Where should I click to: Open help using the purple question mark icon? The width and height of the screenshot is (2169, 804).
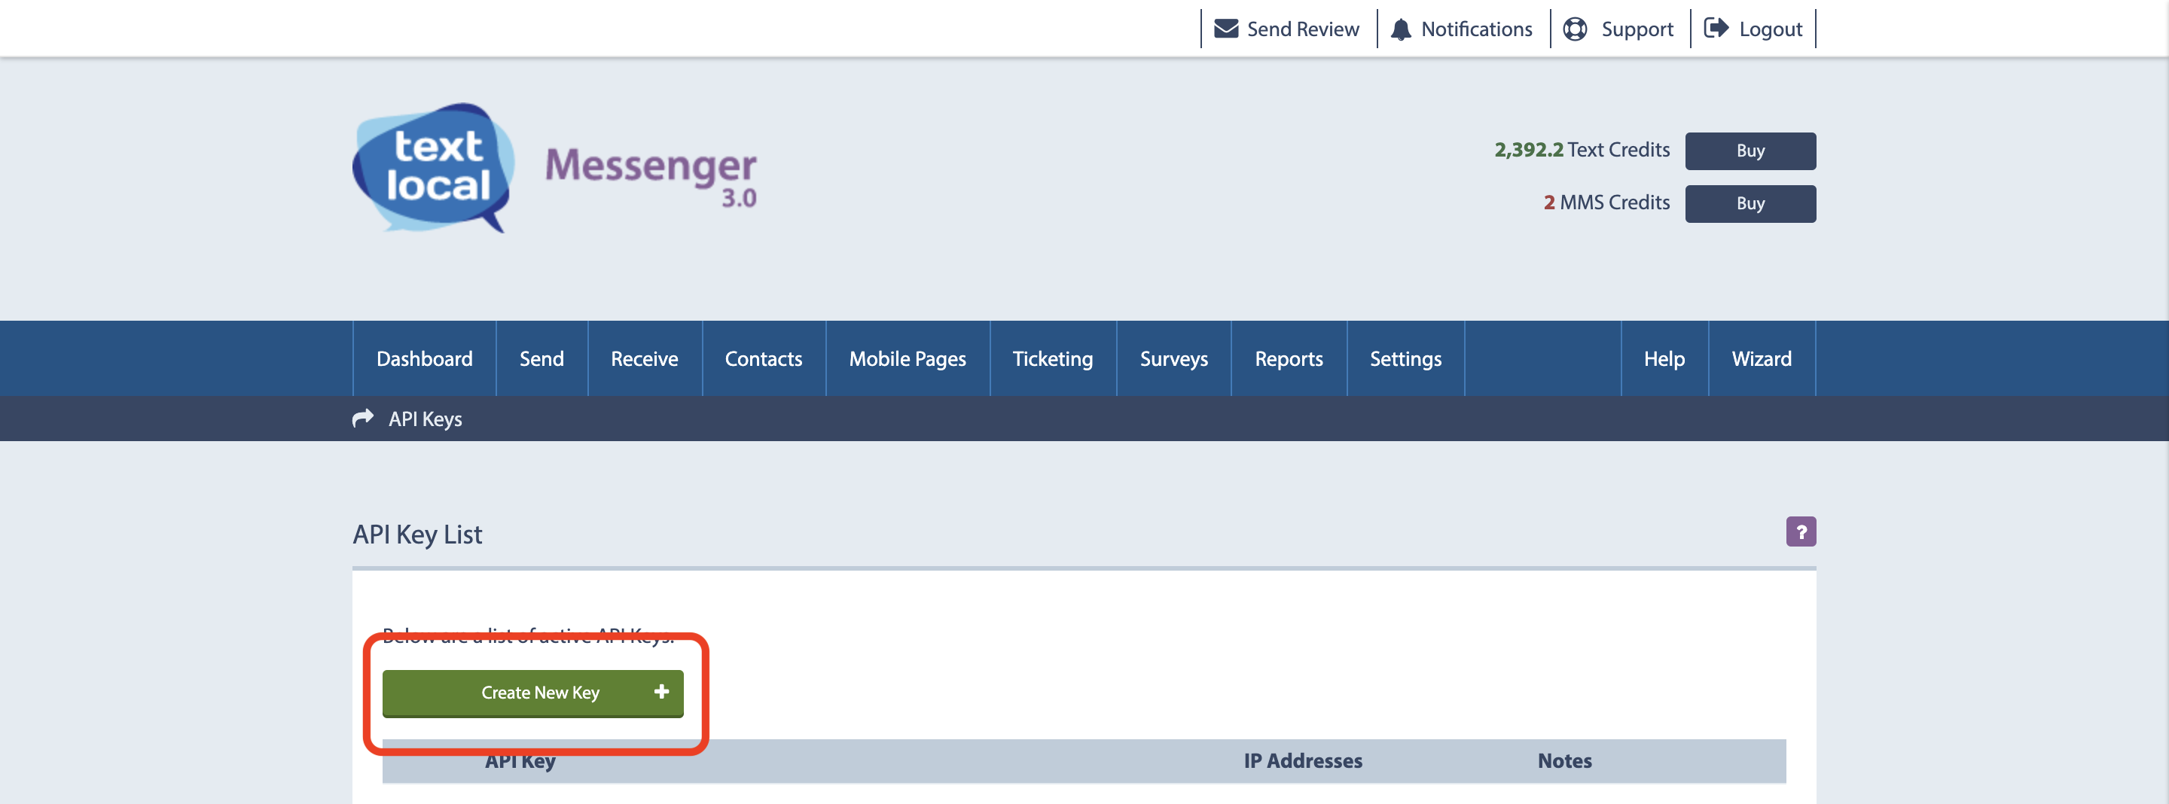click(1801, 531)
